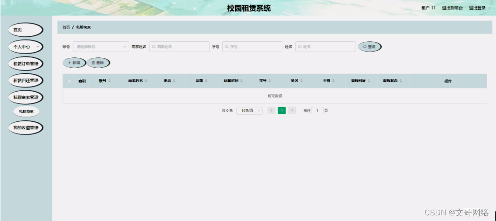Sort table by 账号 column arrows
The height and width of the screenshot is (221, 496).
tap(109, 81)
